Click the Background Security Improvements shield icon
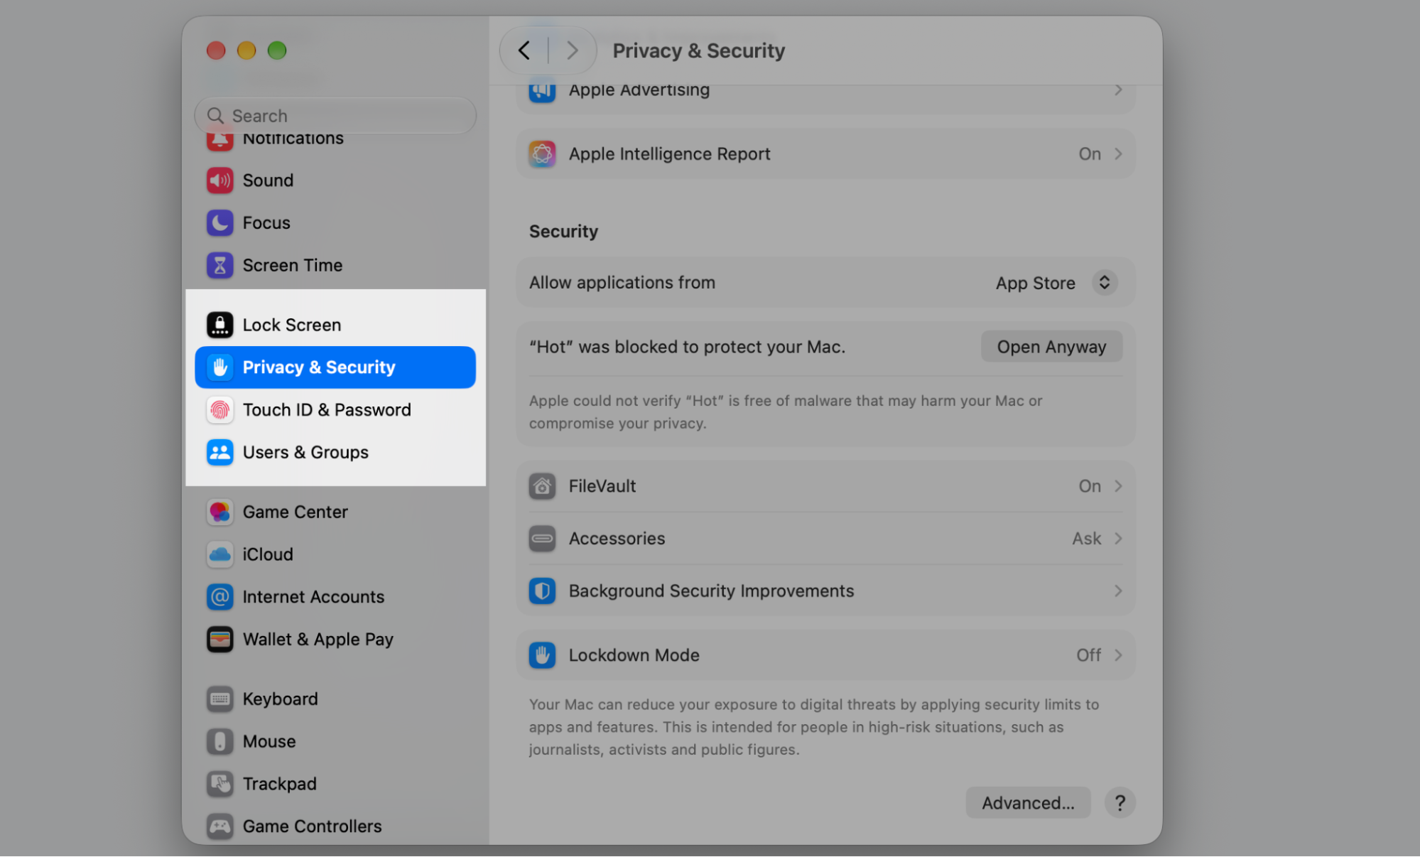The width and height of the screenshot is (1420, 857). point(542,591)
